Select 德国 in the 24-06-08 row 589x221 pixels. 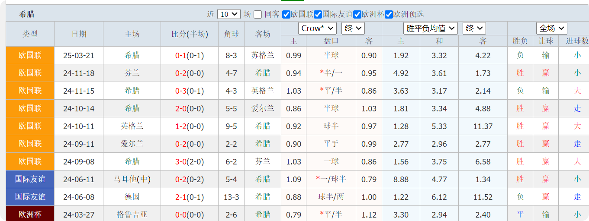pyautogui.click(x=132, y=197)
